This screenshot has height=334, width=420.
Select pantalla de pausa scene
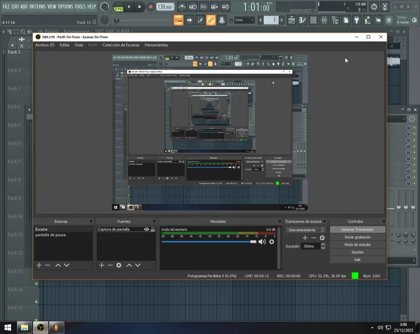point(63,235)
